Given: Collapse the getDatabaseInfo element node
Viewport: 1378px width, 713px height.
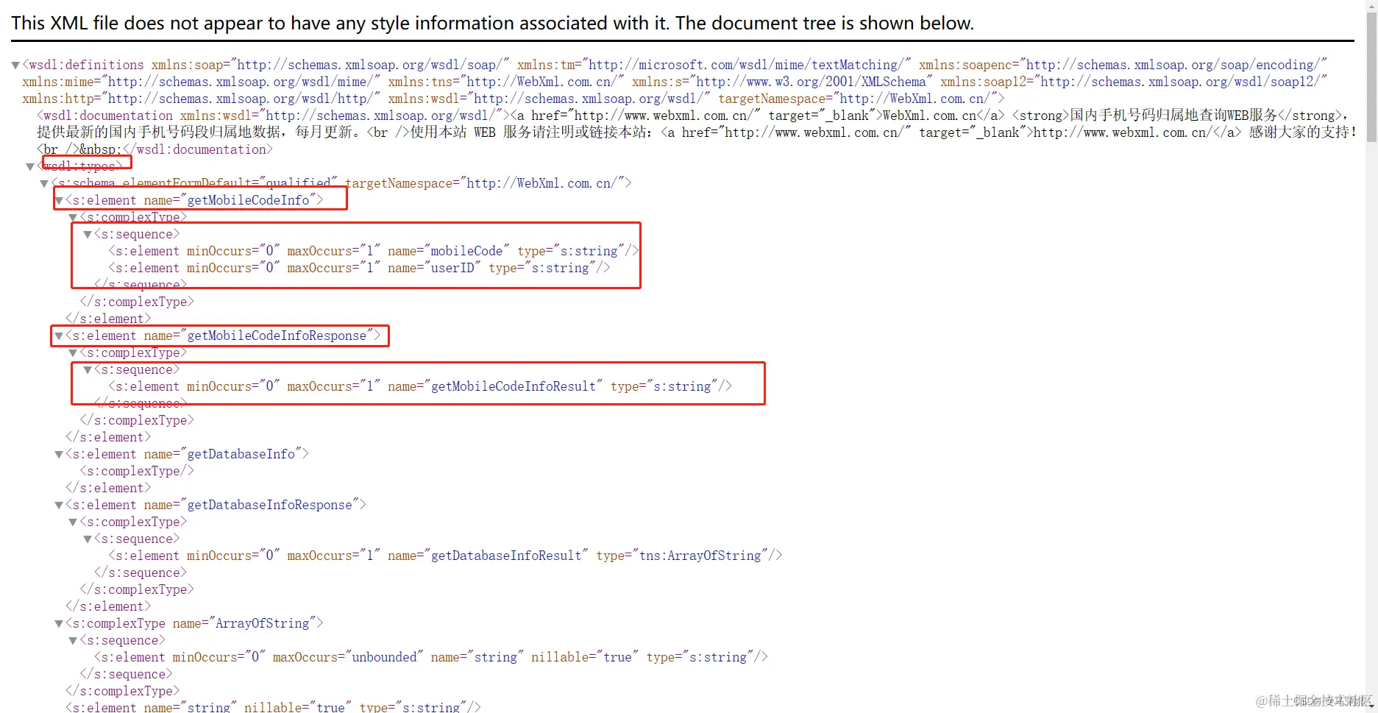Looking at the screenshot, I should (x=59, y=455).
